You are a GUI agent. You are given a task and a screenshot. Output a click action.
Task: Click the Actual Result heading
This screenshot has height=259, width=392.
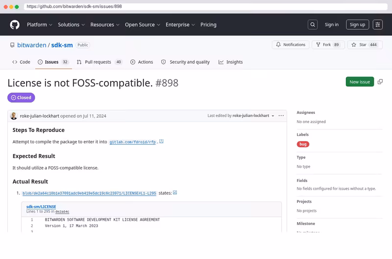[30, 181]
